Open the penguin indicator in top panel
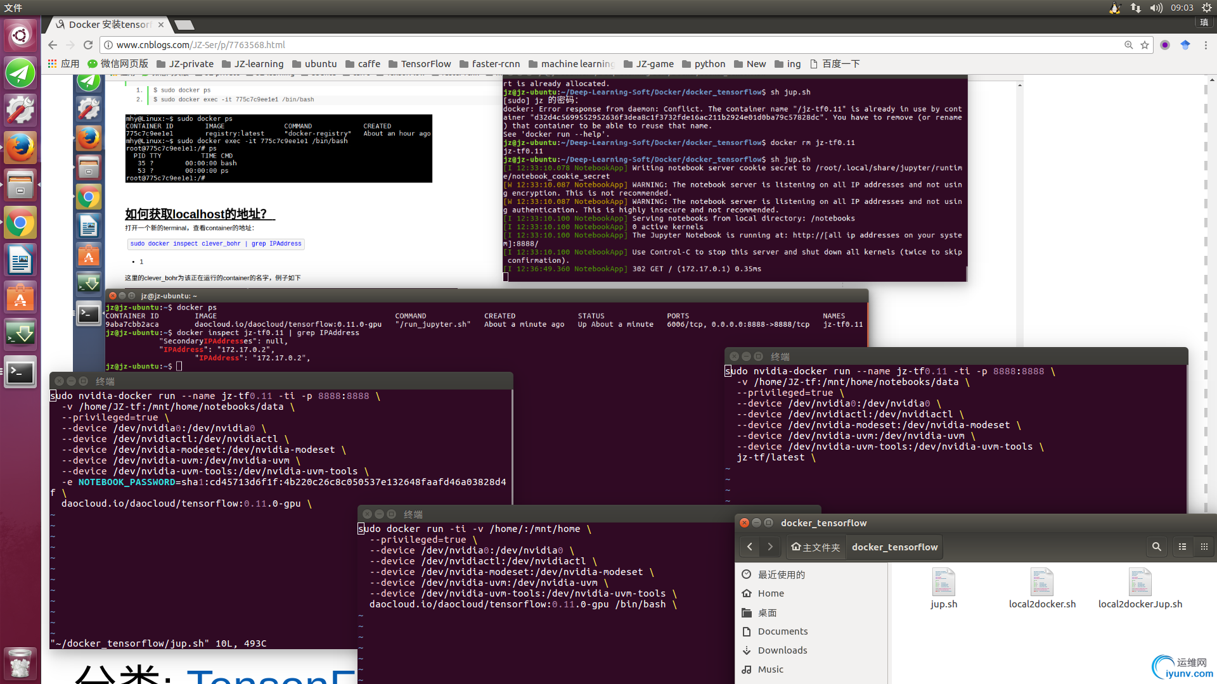 (x=1115, y=8)
